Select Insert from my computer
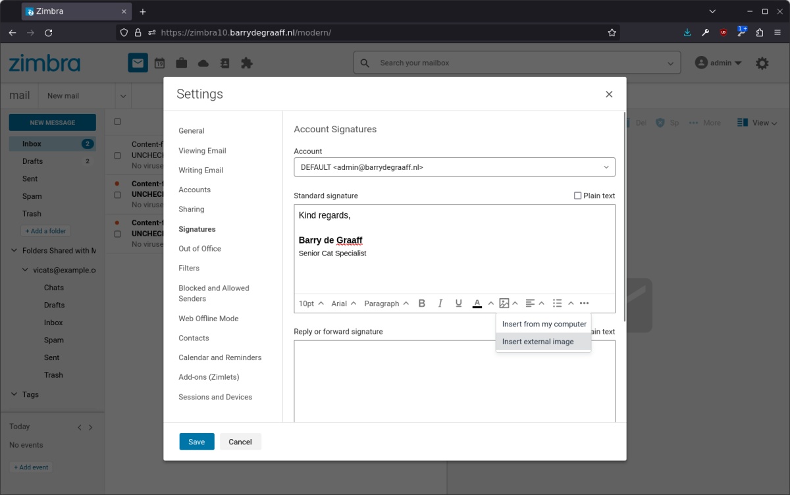 pos(544,324)
